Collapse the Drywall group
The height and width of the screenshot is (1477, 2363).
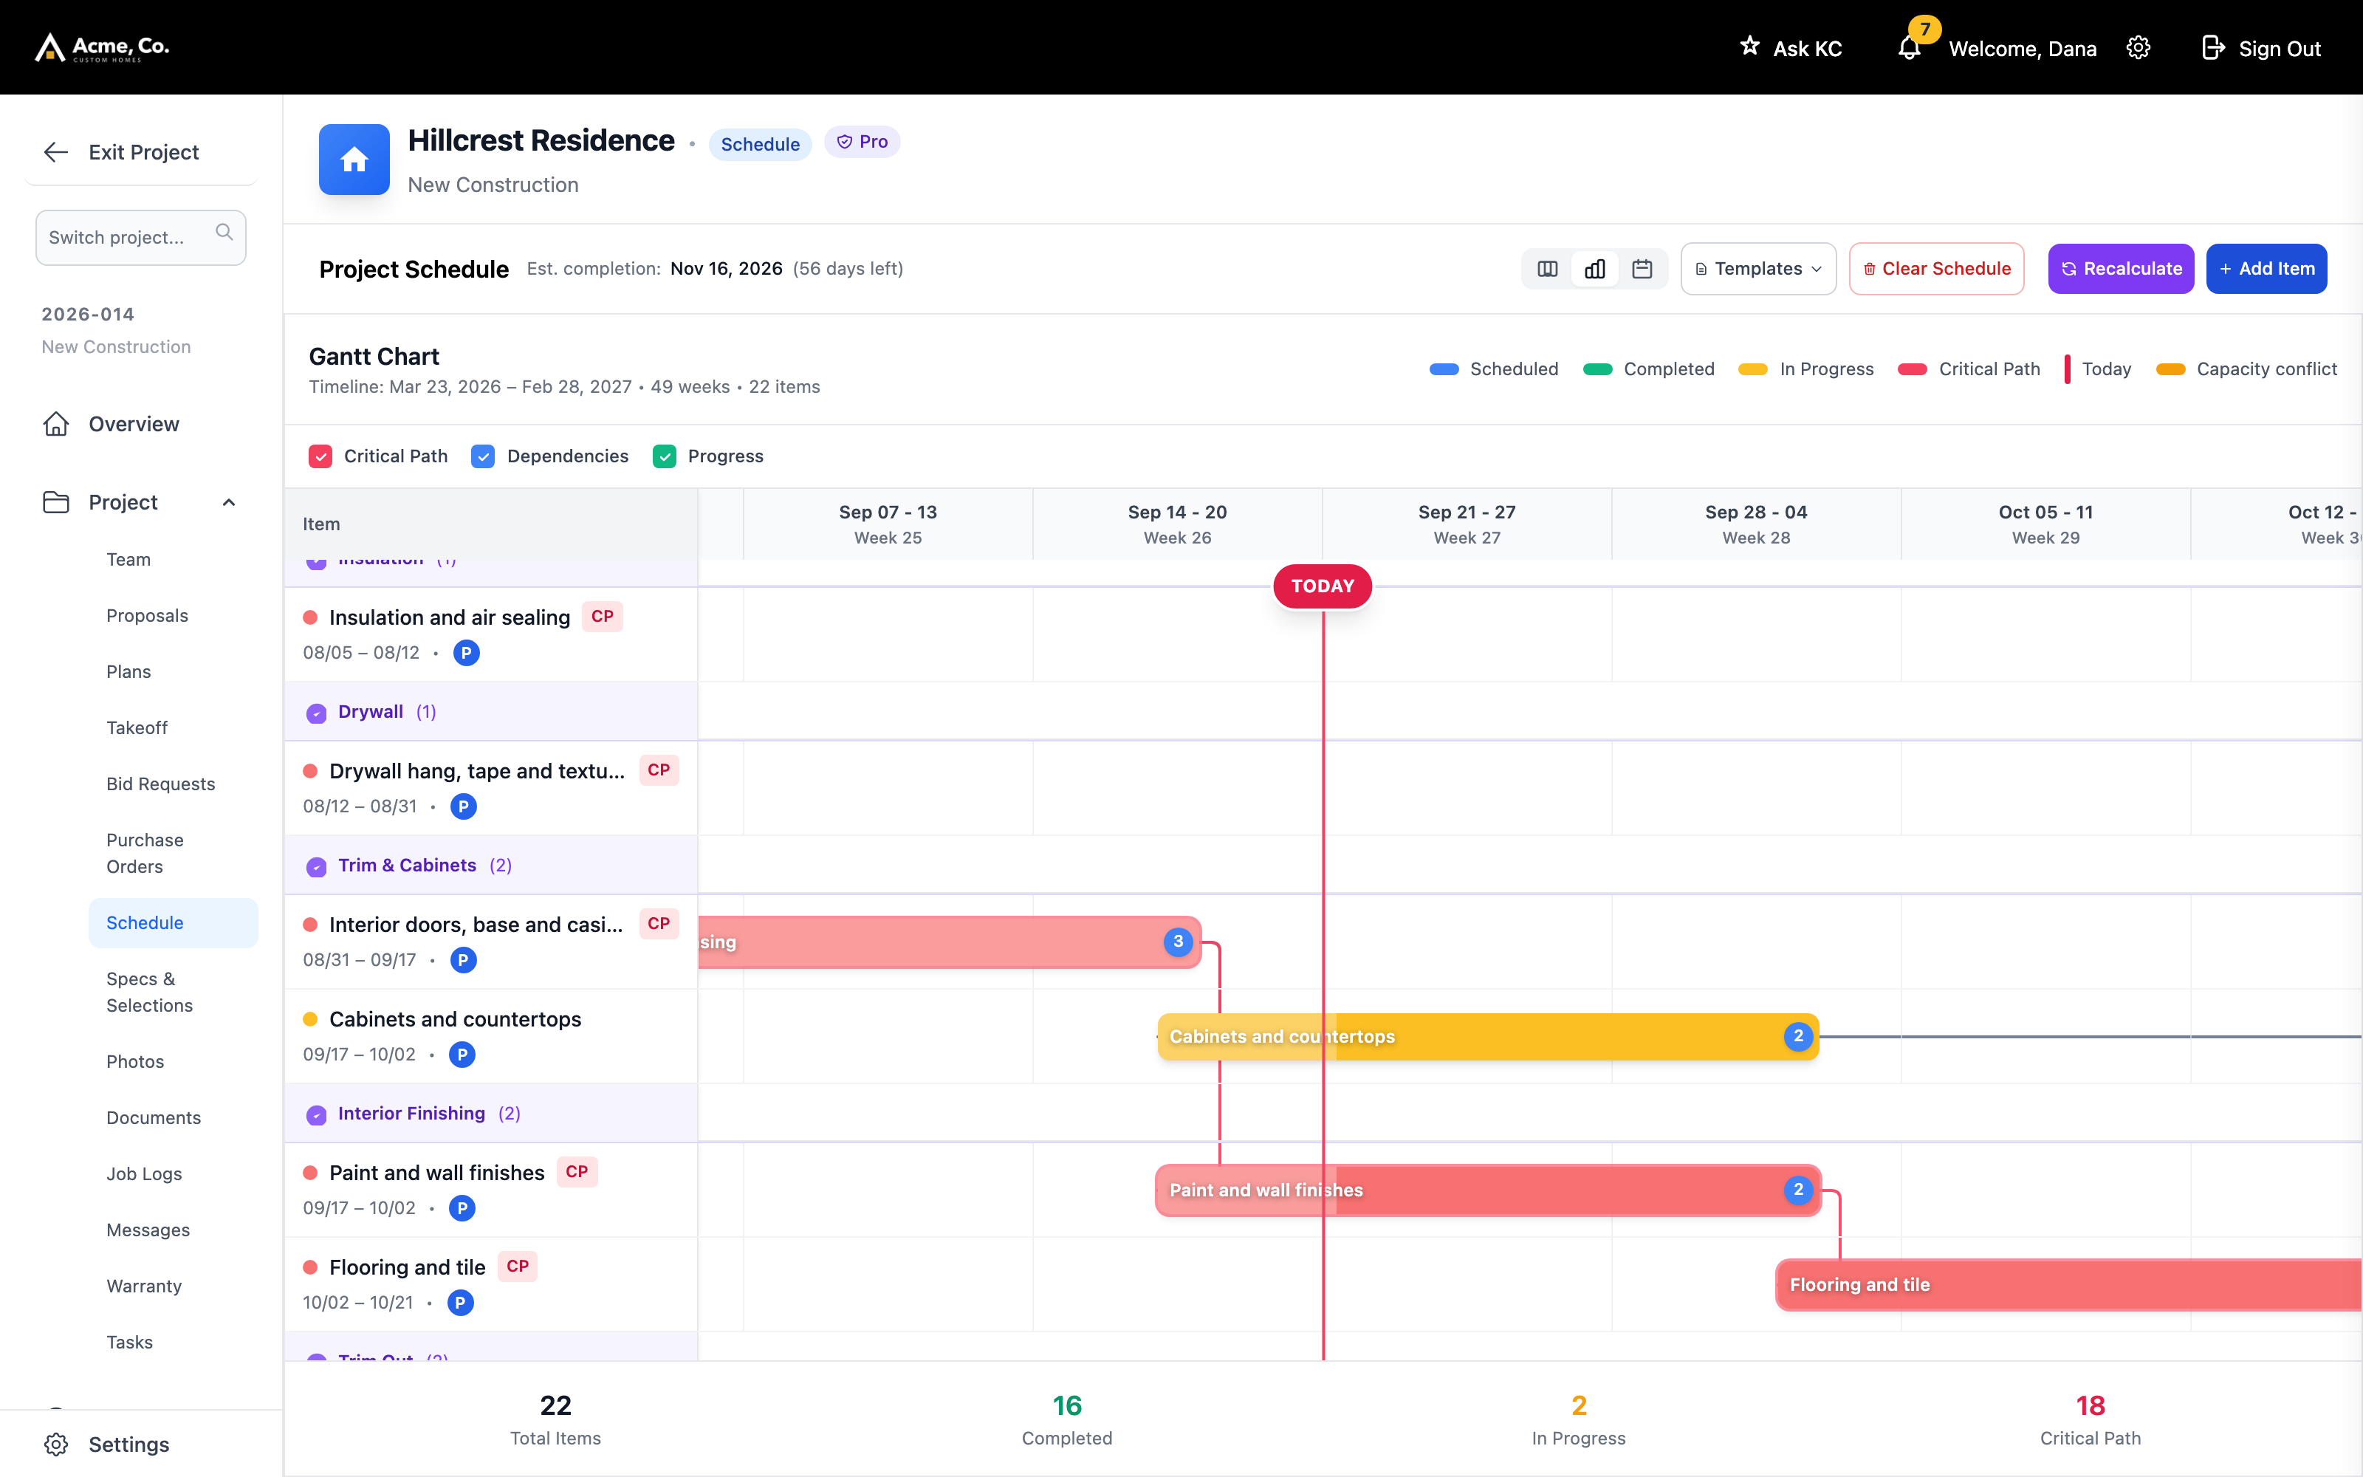(316, 713)
